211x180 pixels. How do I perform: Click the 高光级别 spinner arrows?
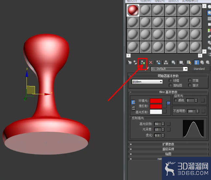[x=163, y=124]
